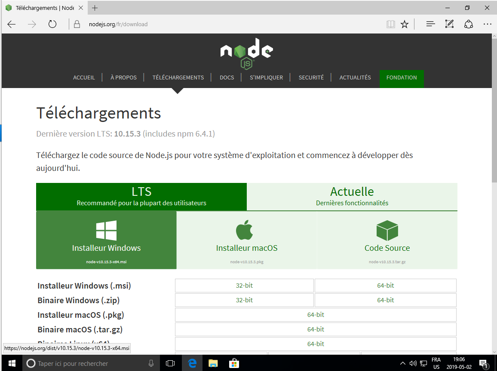Click the Installeur Windows (.msi) row label
497x371 pixels.
[84, 286]
